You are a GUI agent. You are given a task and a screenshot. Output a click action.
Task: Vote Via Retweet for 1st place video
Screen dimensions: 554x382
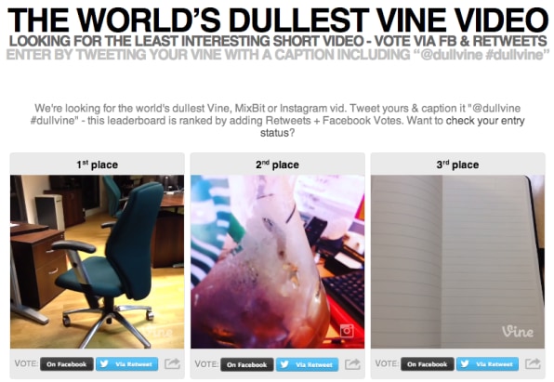pyautogui.click(x=127, y=364)
